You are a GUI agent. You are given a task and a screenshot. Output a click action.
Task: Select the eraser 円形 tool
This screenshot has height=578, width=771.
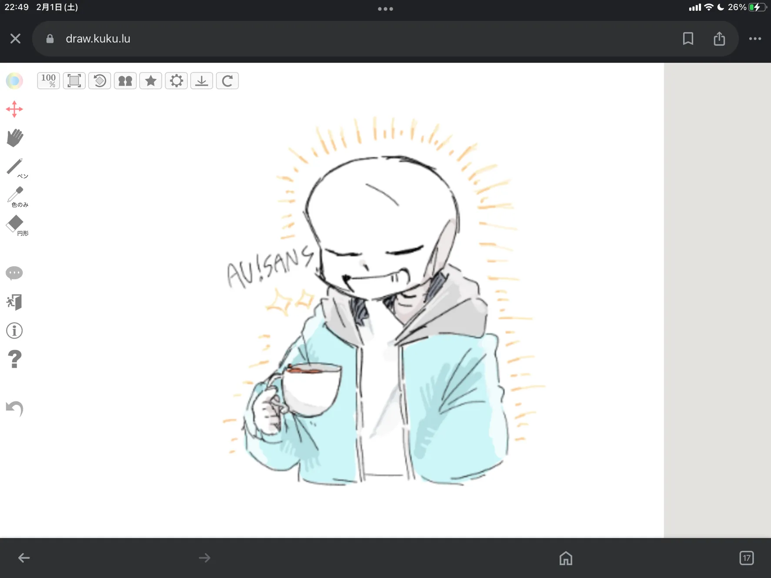pos(17,225)
